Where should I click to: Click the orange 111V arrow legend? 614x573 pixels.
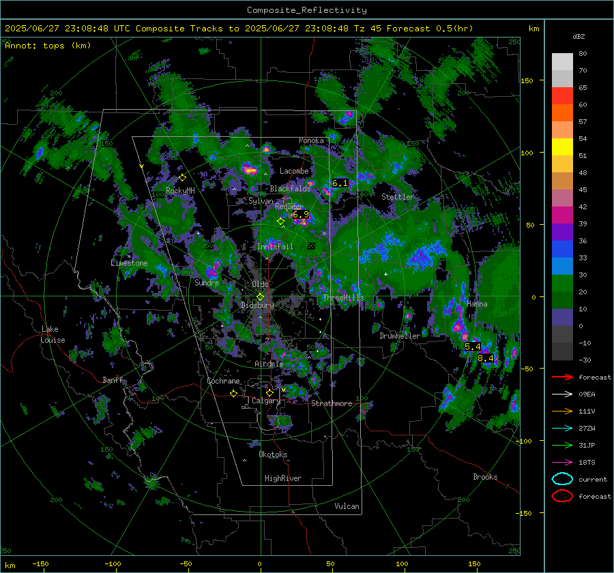click(562, 411)
